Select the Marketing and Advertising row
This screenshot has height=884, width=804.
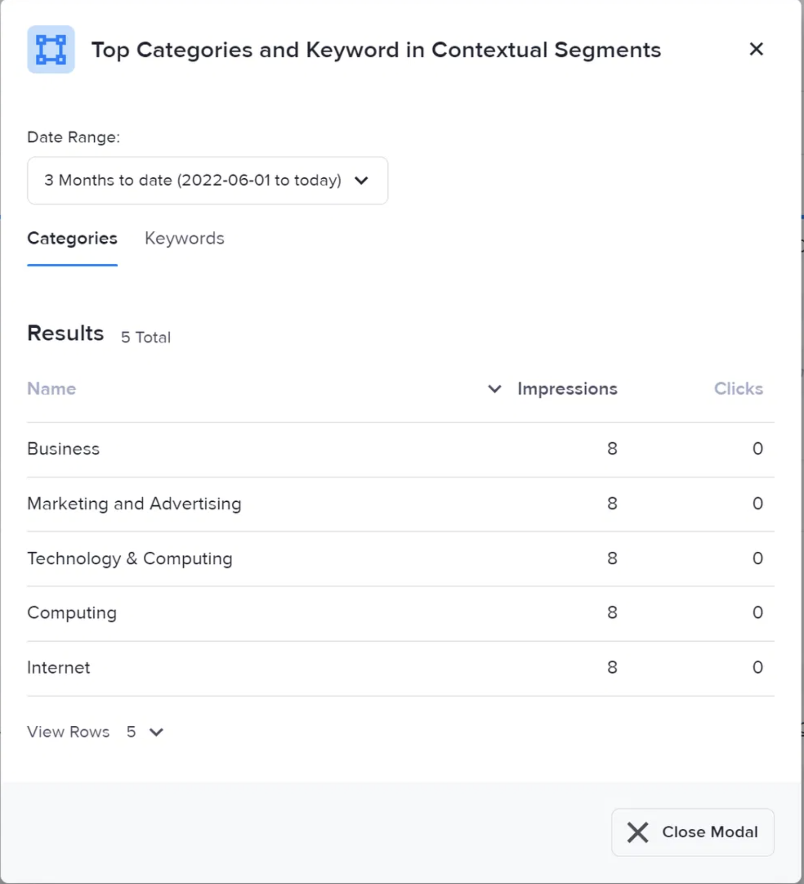point(134,504)
